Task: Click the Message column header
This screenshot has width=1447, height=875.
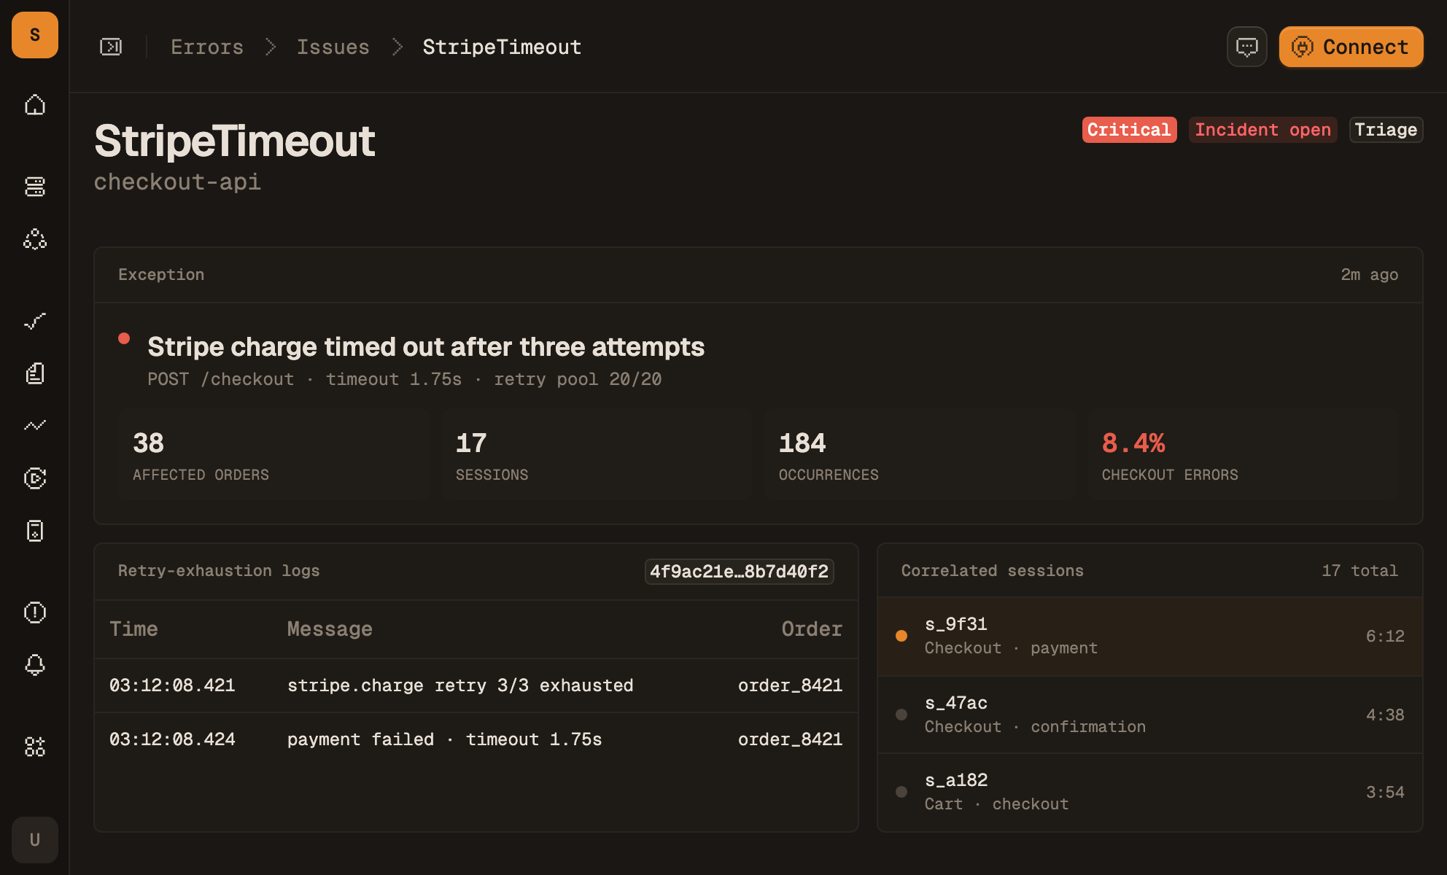Action: [x=330, y=629]
